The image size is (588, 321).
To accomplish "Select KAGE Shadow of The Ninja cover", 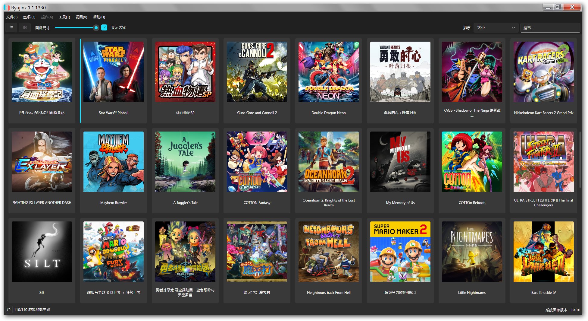I will tap(472, 72).
